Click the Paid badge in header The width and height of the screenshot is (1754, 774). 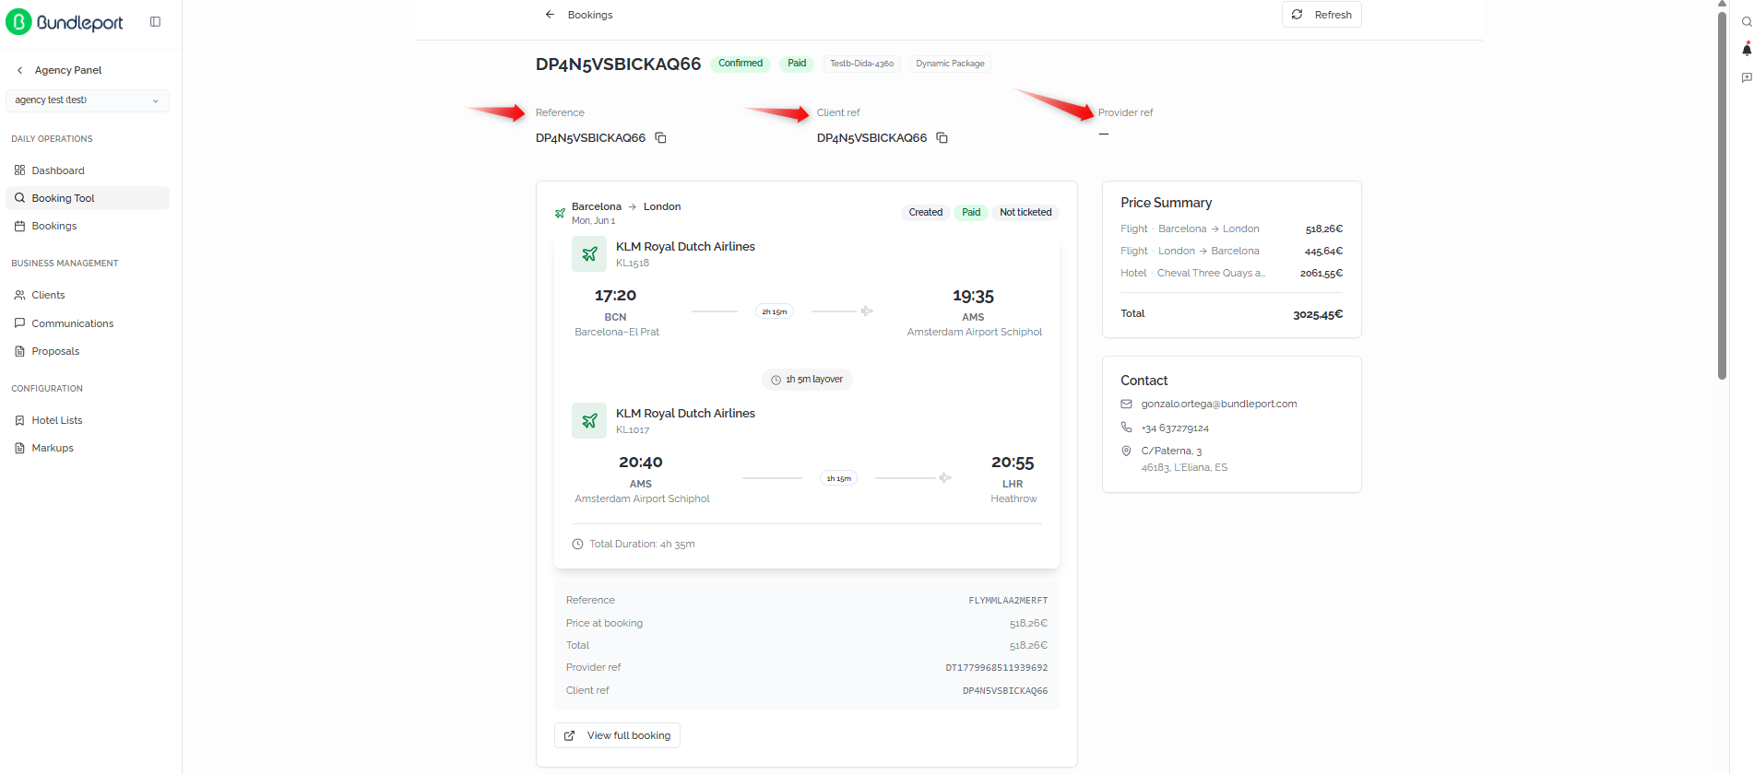[x=797, y=64]
